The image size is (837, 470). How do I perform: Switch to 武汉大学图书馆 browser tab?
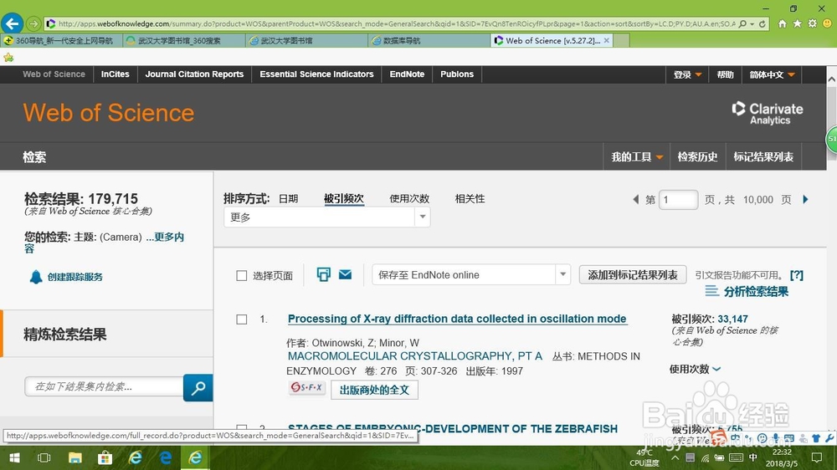click(x=307, y=40)
